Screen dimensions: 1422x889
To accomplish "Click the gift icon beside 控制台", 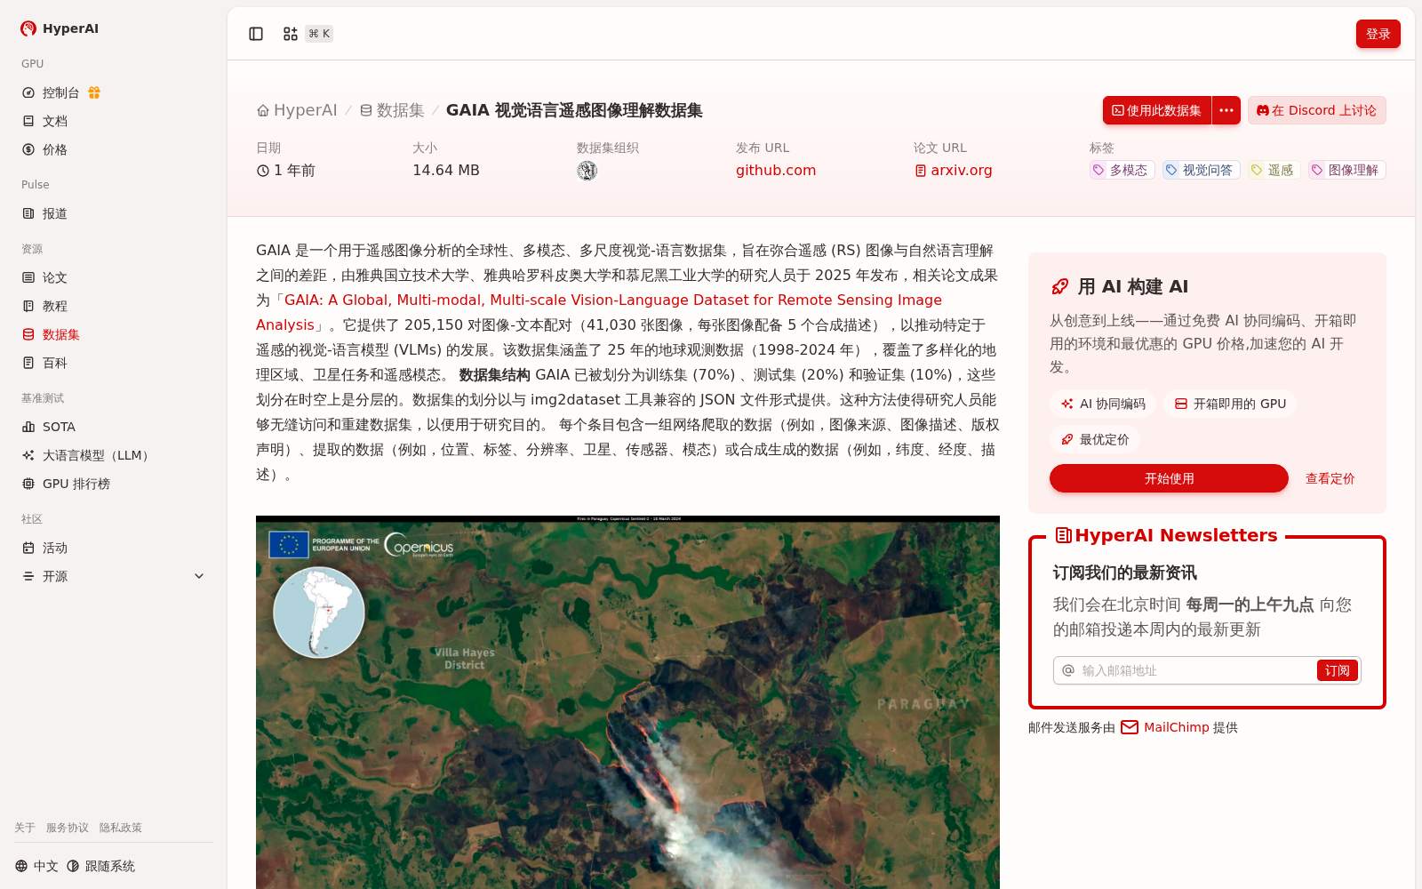I will coord(94,92).
